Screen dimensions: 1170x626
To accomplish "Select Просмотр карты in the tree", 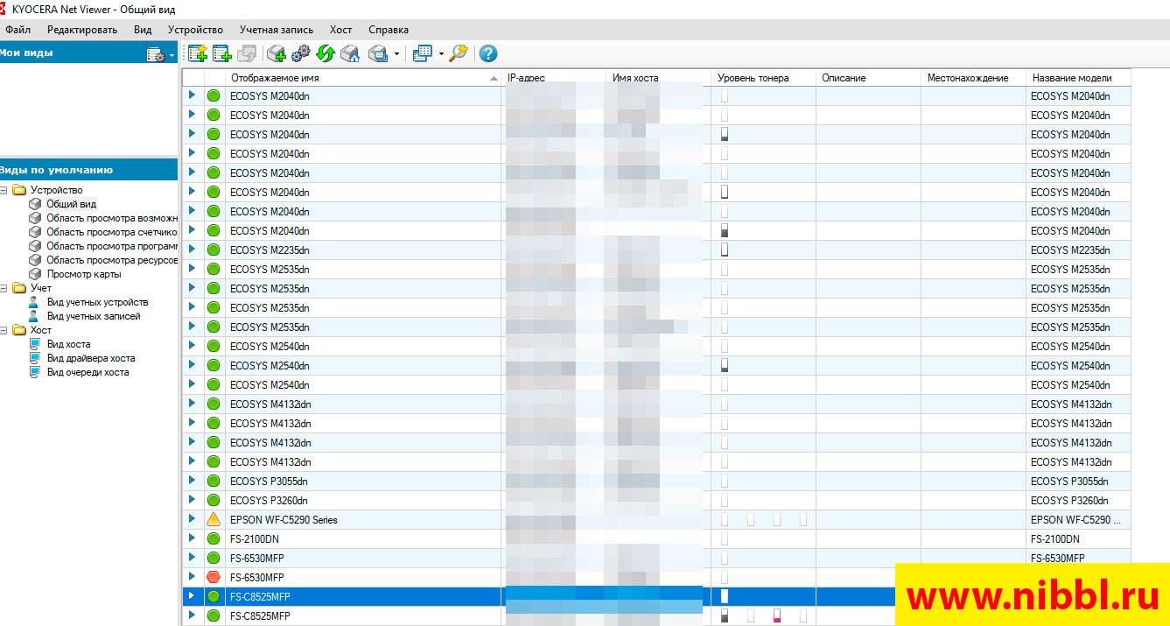I will pos(84,274).
